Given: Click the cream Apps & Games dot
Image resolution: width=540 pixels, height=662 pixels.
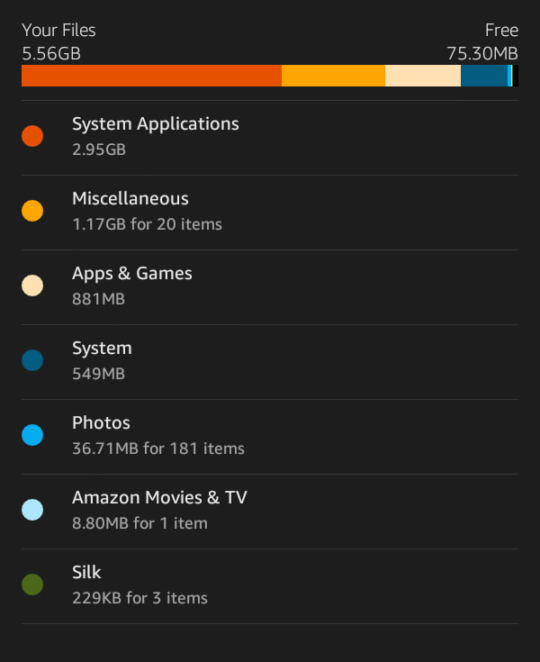Looking at the screenshot, I should coord(32,286).
